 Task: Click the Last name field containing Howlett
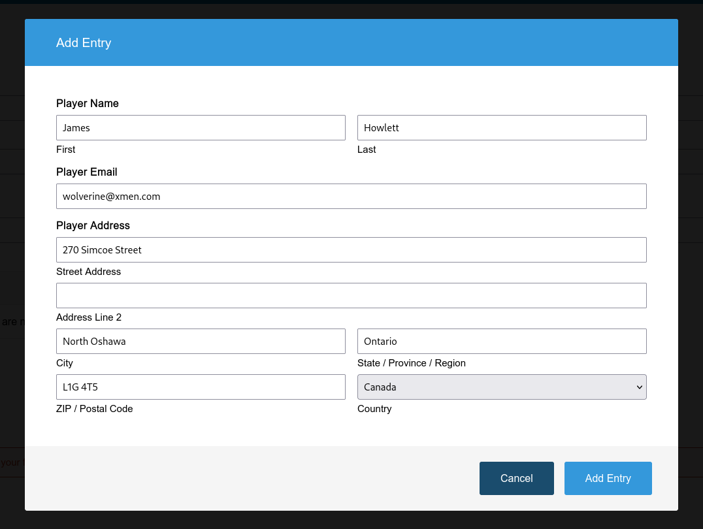(x=502, y=128)
